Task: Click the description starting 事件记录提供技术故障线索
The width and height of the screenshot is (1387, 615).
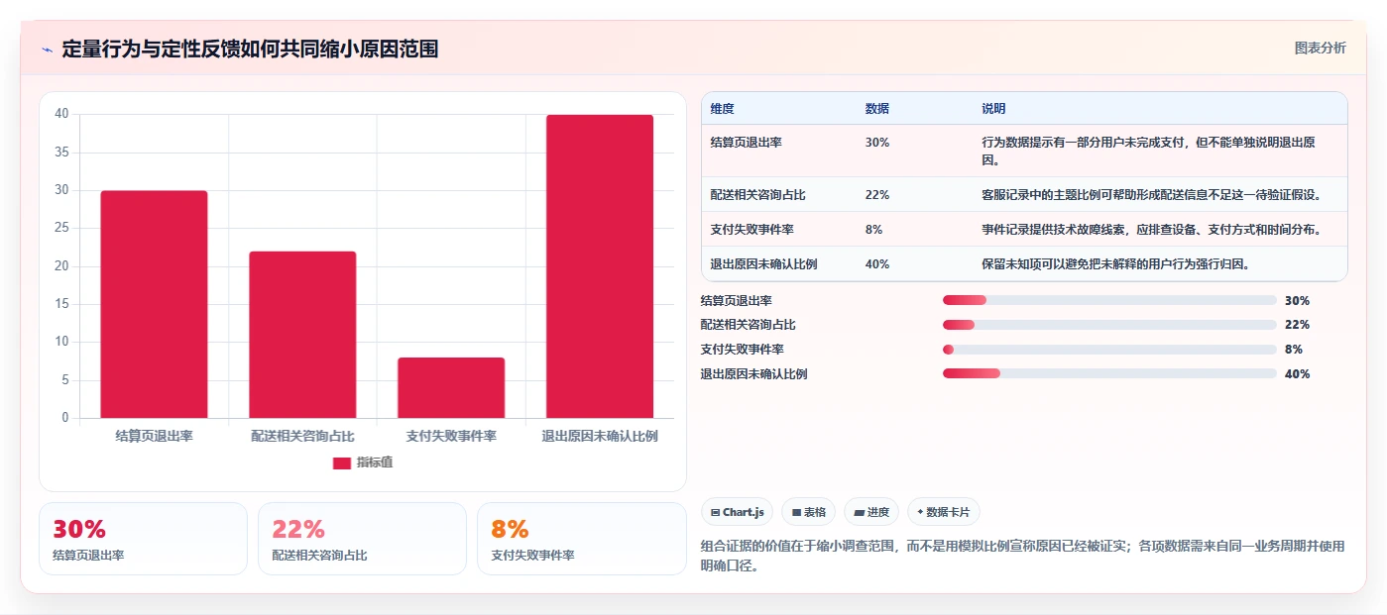Action: (1151, 230)
